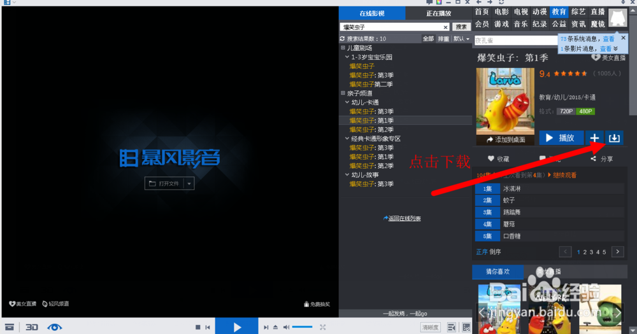This screenshot has width=637, height=334.
Task: Click 收藏 heart to favorite the show
Action: tap(499, 158)
